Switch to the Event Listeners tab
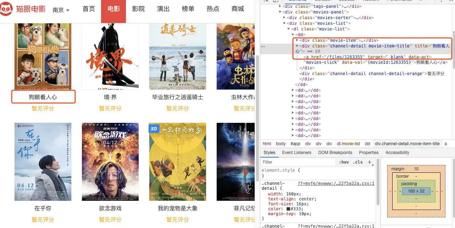 click(x=296, y=153)
